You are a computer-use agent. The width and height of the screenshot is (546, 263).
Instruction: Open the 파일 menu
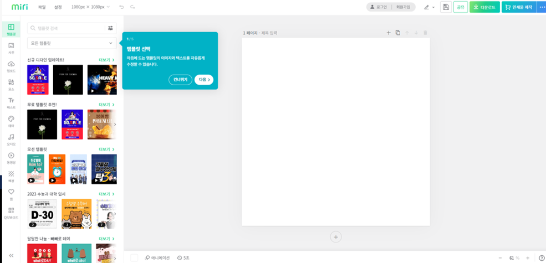(42, 7)
